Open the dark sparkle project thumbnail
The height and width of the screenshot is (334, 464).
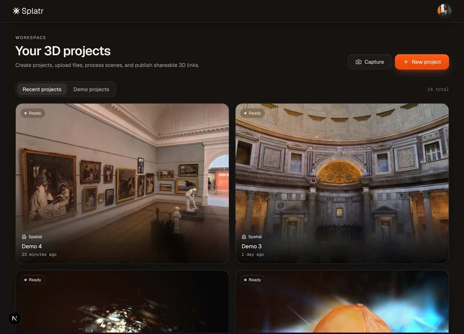tap(122, 302)
